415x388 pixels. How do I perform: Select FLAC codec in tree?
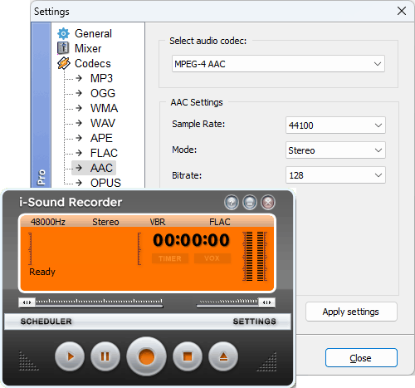[104, 153]
